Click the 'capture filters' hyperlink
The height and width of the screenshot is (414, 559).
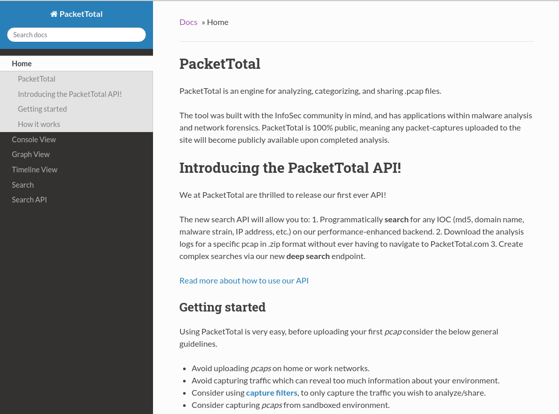click(x=271, y=392)
